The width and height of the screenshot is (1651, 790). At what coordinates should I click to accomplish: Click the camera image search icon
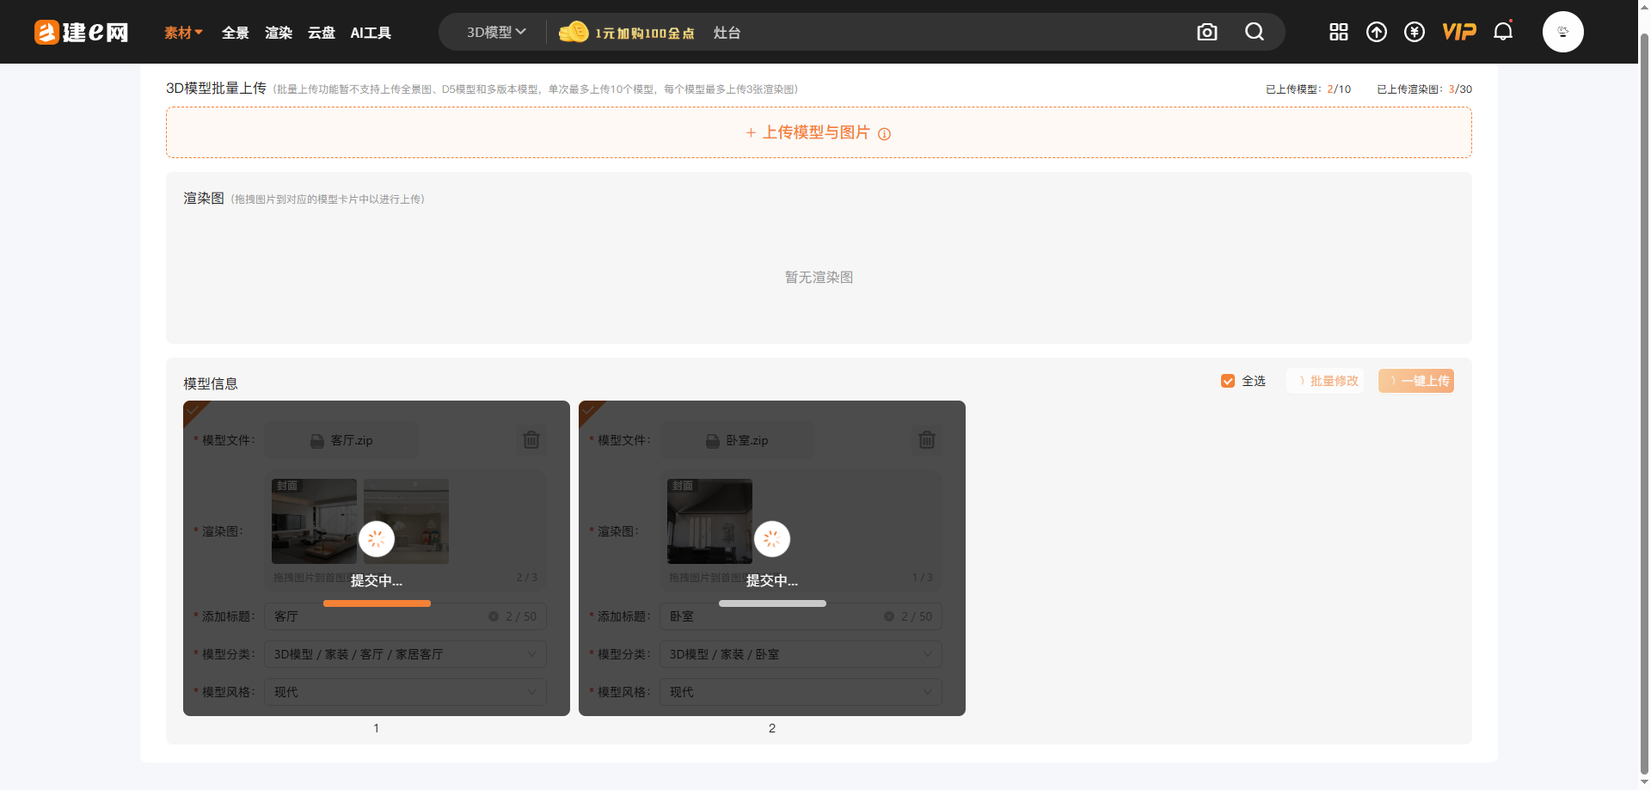tap(1206, 33)
